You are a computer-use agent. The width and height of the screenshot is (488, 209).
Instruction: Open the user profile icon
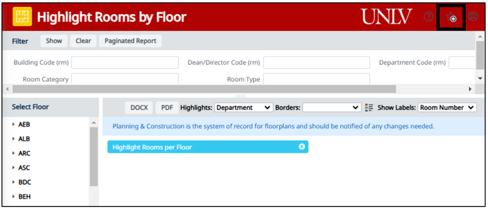click(473, 17)
